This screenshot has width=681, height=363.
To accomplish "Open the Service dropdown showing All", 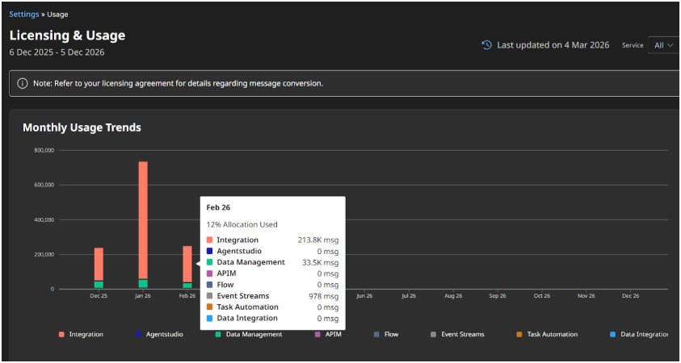I will click(x=664, y=45).
